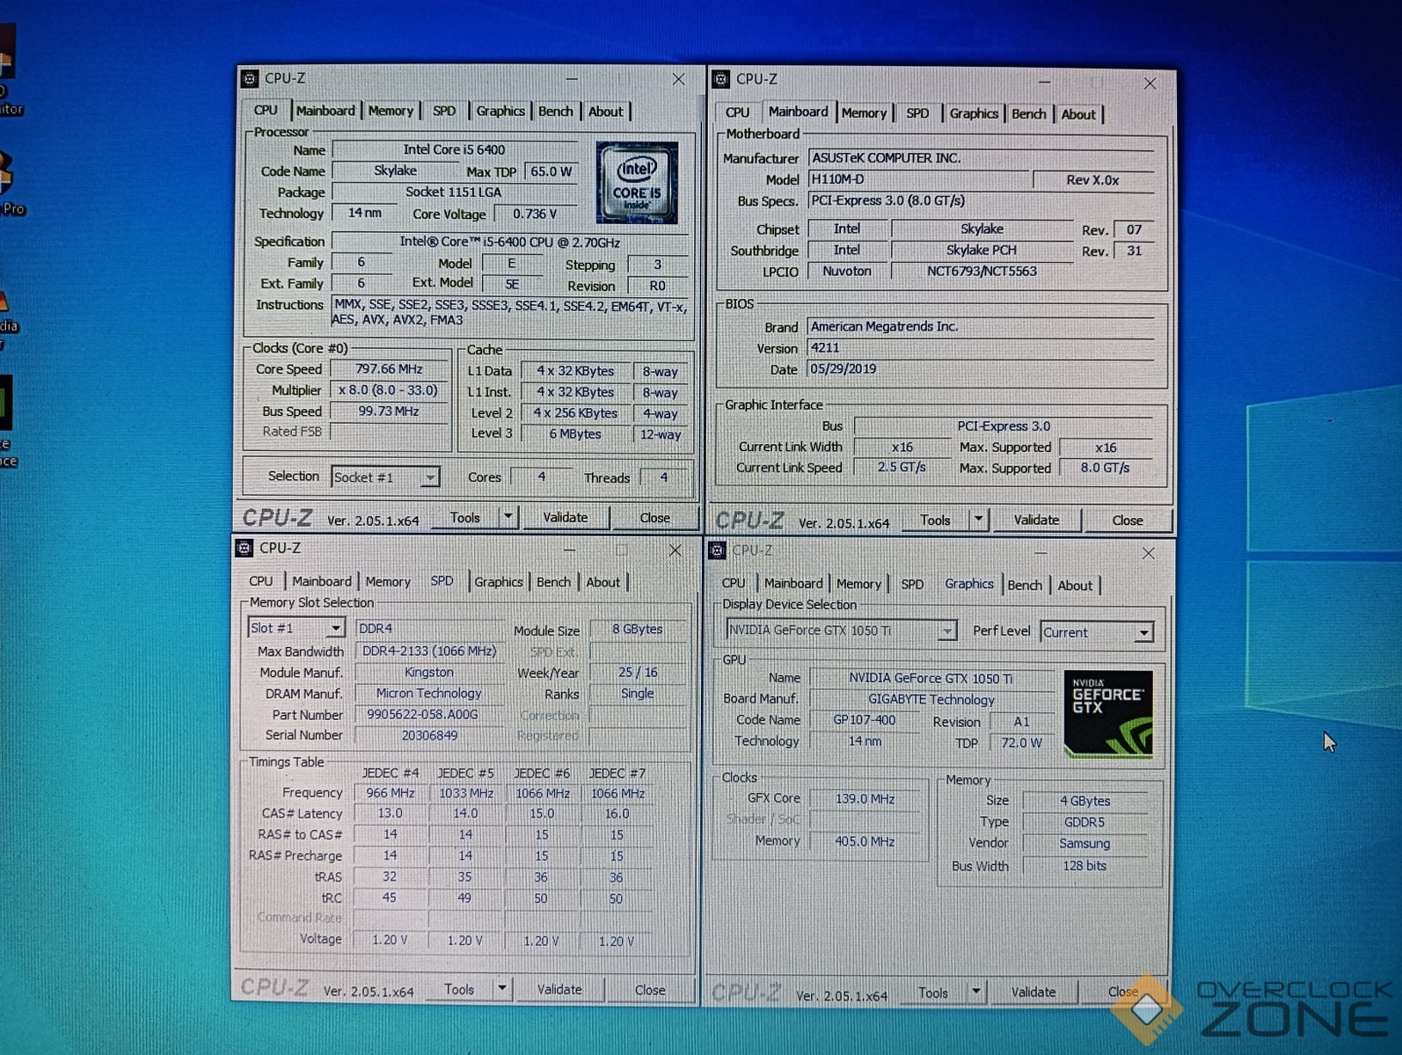Select the Graphics tab in Mainboard window
Screen dimensions: 1402x1055
pos(974,113)
